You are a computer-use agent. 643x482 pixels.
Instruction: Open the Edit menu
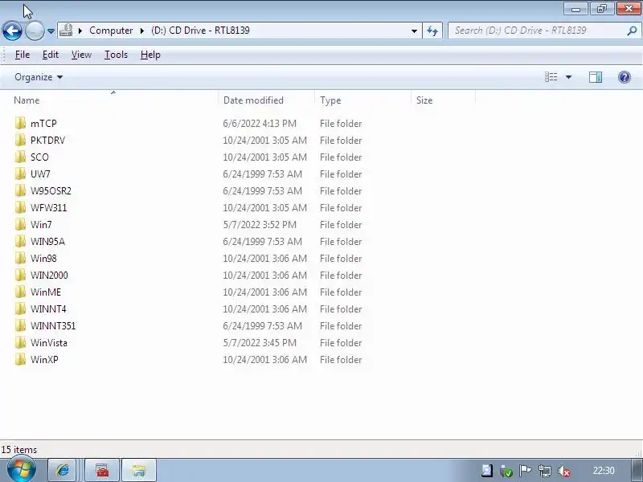[51, 55]
